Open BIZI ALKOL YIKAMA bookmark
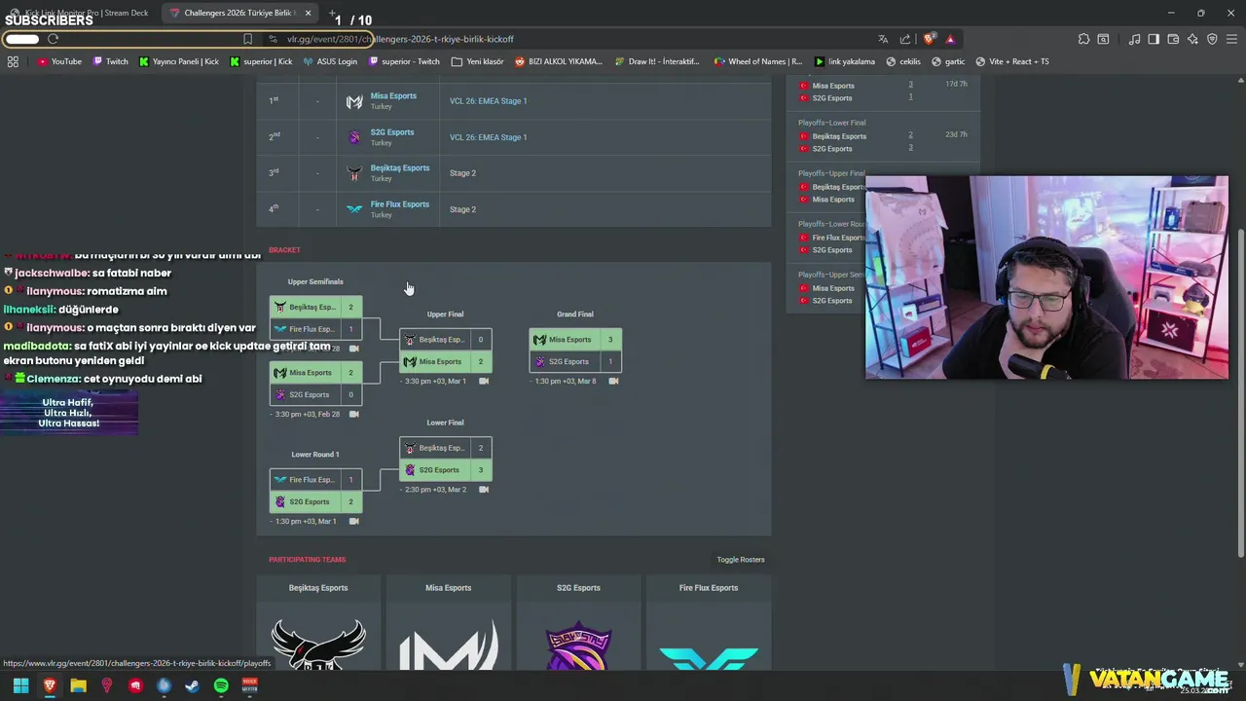 (559, 61)
